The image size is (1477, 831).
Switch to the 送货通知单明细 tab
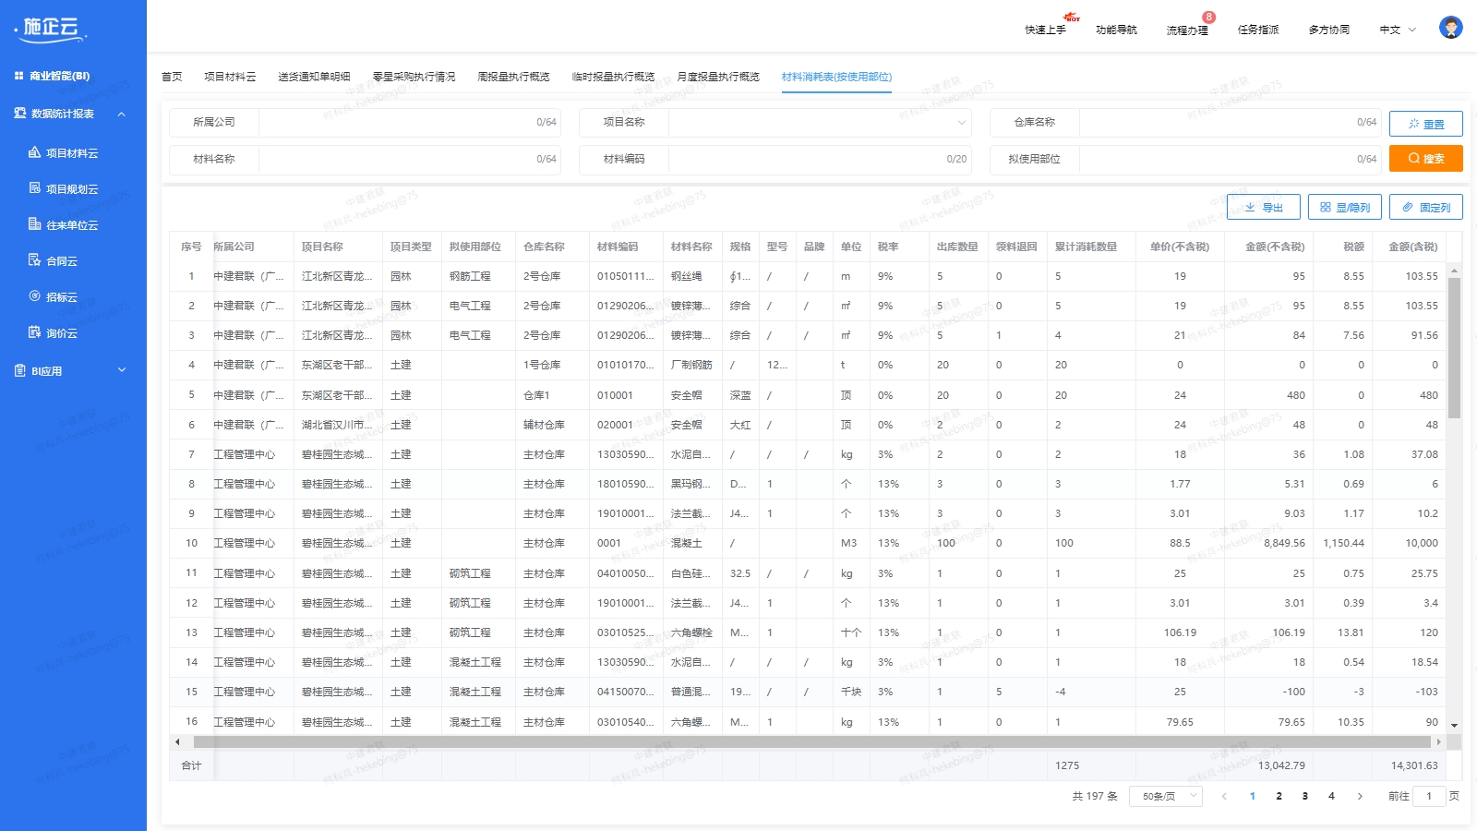pyautogui.click(x=314, y=77)
